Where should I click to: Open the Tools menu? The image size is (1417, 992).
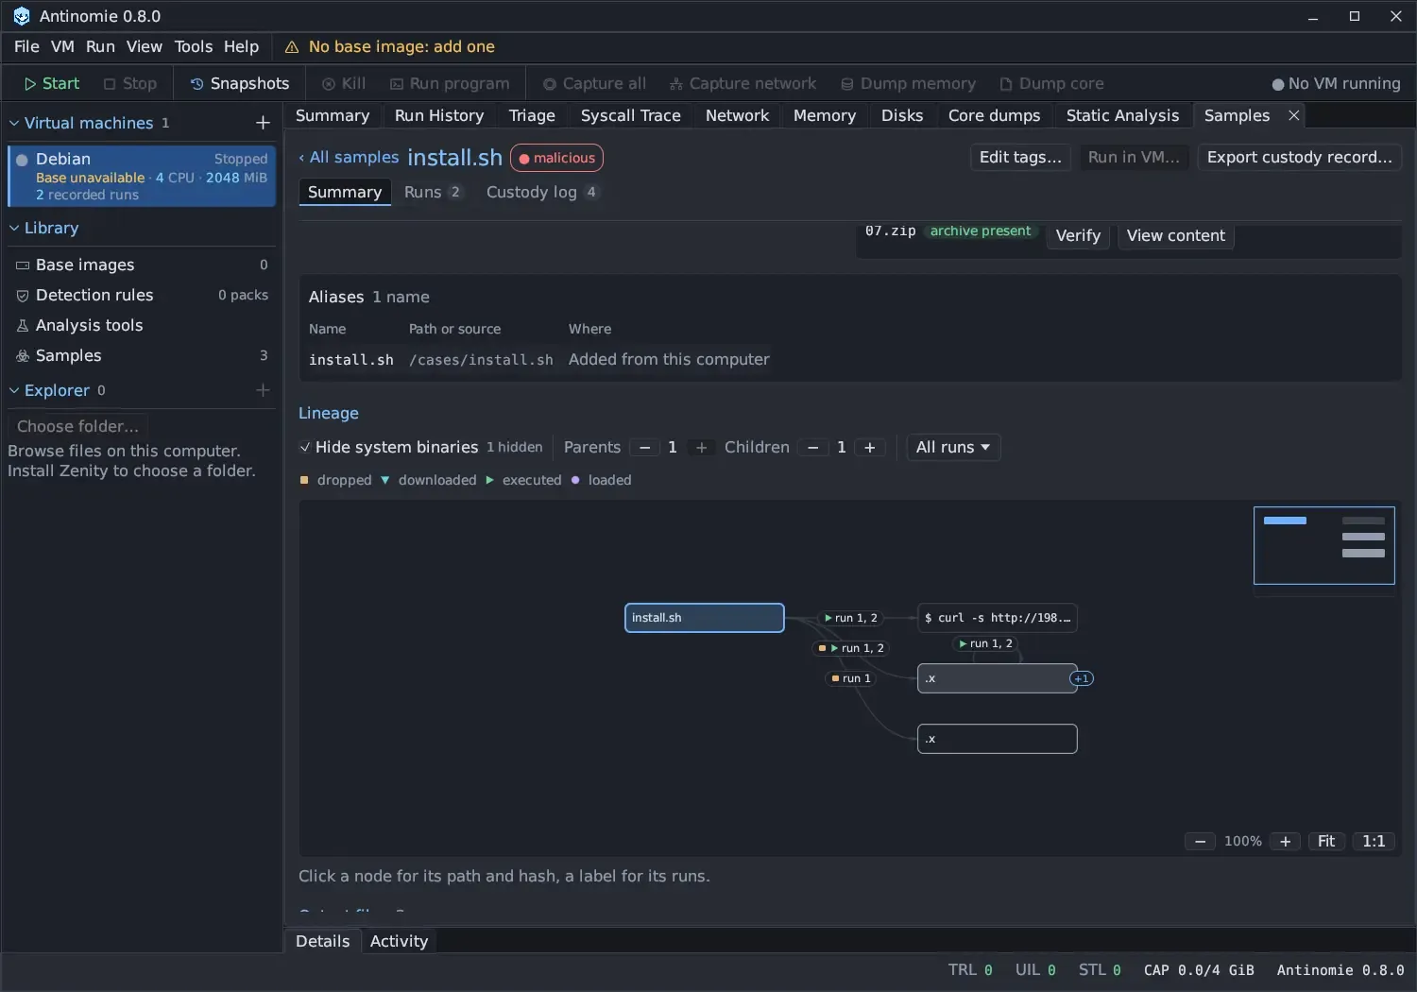click(194, 47)
